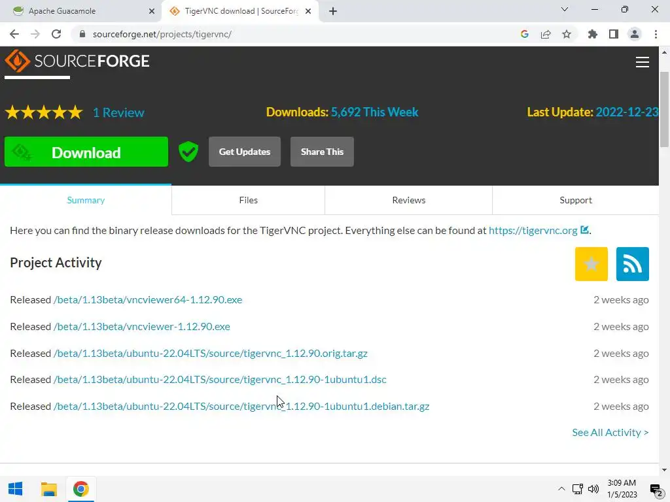The height and width of the screenshot is (502, 670).
Task: Open the Chrome profile avatar
Action: tap(635, 34)
